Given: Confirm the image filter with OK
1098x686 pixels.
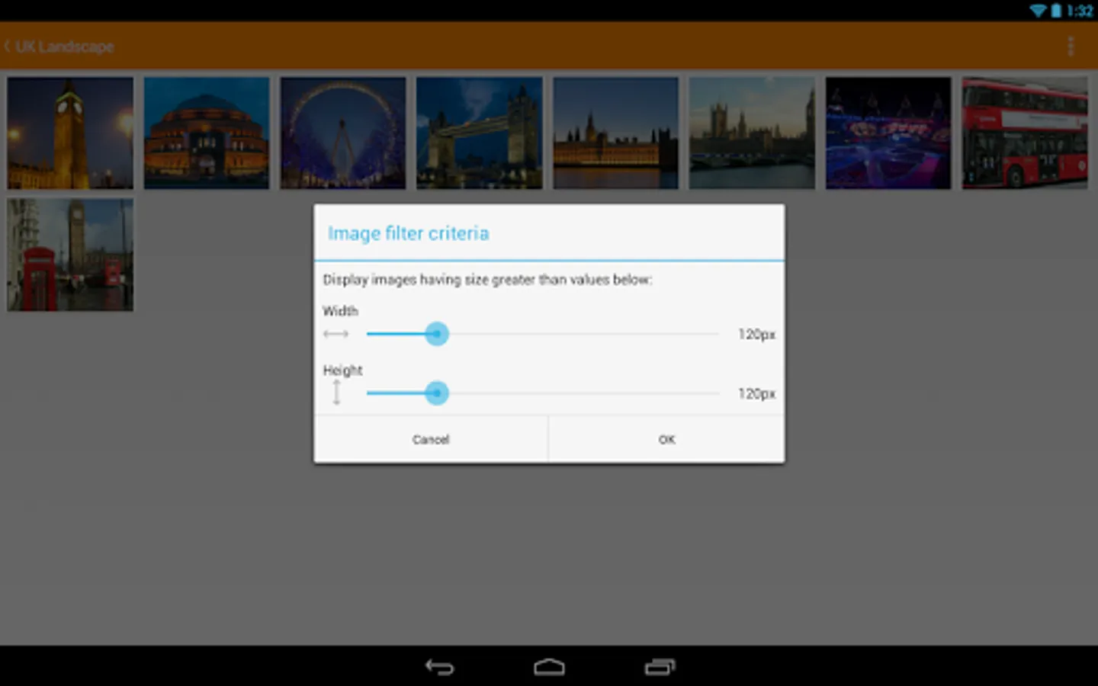Looking at the screenshot, I should coord(666,440).
